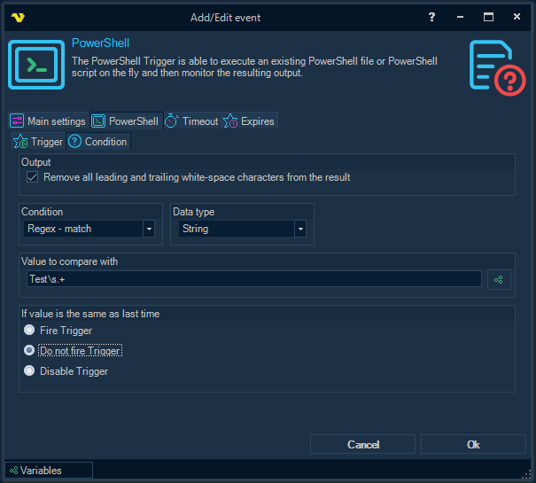The image size is (536, 483).
Task: Toggle Remove leading and trailing white-space checkbox
Action: pyautogui.click(x=33, y=177)
